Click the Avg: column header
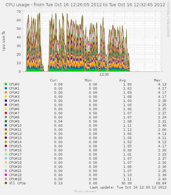 coord(123,80)
